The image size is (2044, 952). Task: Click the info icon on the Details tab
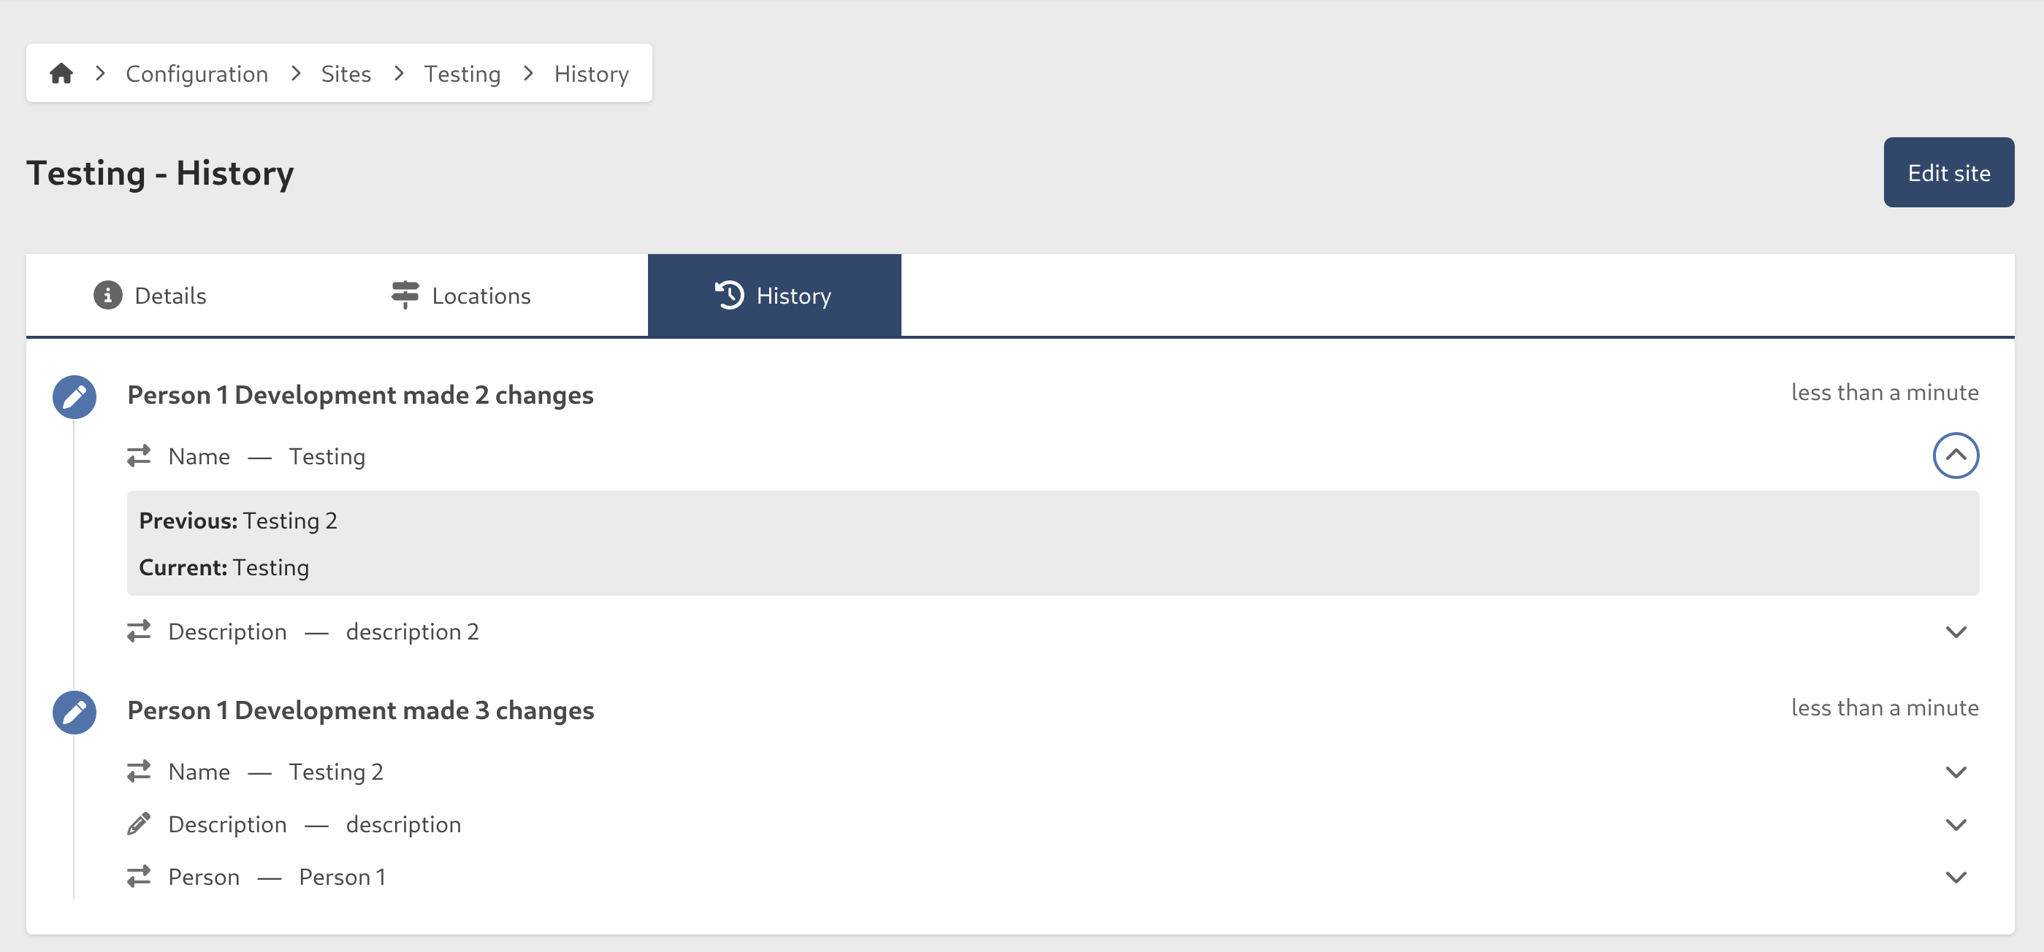pos(107,295)
